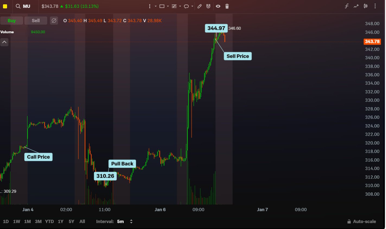Select the YTD time range

click(49, 221)
